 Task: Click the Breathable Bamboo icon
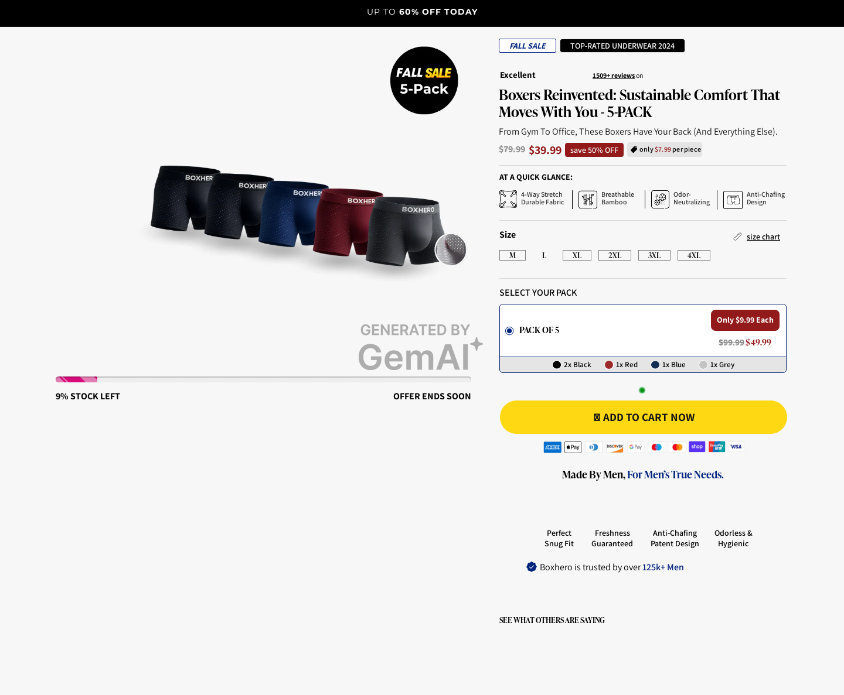(x=588, y=199)
